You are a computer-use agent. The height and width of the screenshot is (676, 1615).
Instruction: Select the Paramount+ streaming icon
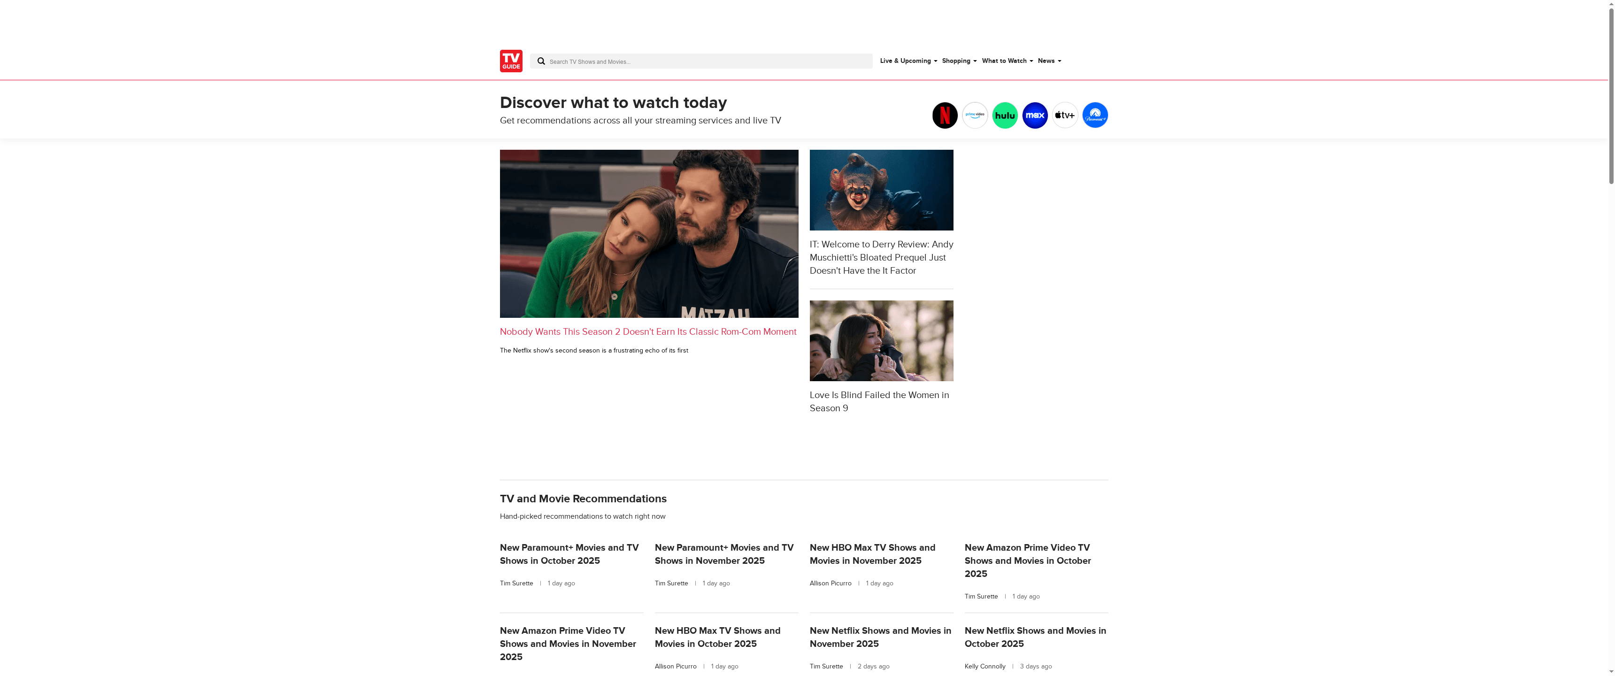pos(1095,115)
